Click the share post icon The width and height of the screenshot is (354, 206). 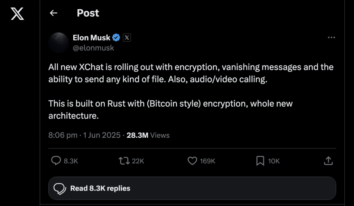[328, 160]
